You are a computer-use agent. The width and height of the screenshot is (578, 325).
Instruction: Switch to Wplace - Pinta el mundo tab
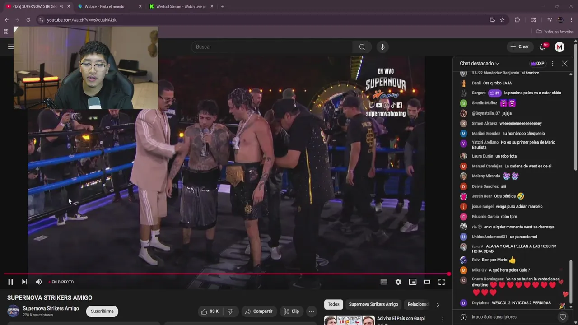point(104,6)
